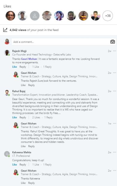Open the grey placeholder liker avatar
This screenshot has width=117, height=186.
(35, 16)
